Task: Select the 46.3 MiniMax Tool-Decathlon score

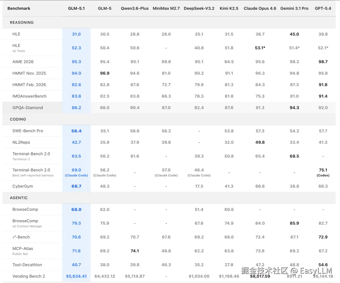Action: click(166, 265)
